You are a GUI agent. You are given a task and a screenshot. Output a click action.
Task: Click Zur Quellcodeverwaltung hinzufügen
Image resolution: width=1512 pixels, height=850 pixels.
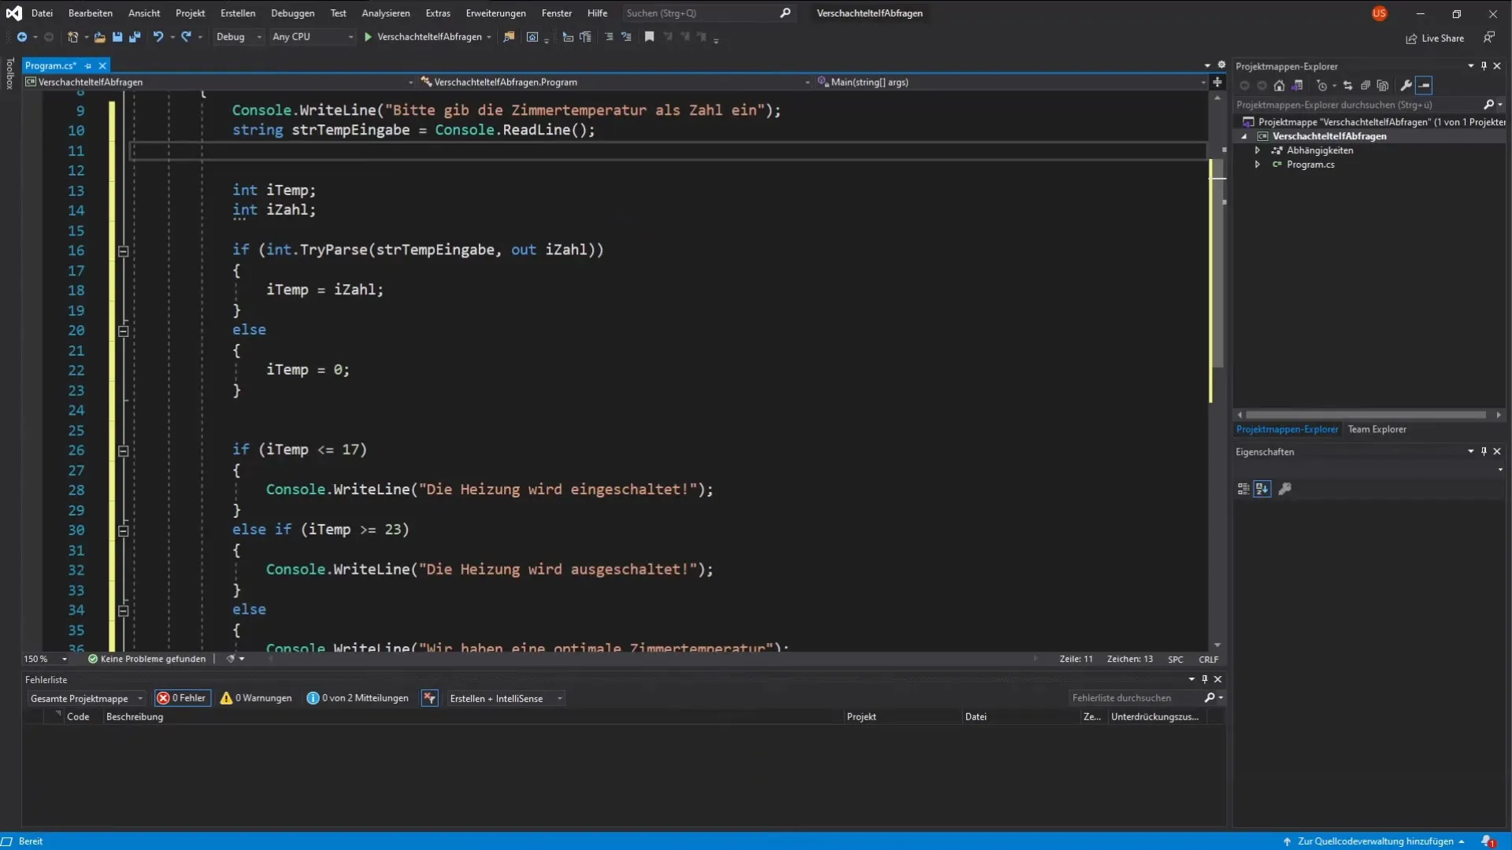coord(1375,841)
